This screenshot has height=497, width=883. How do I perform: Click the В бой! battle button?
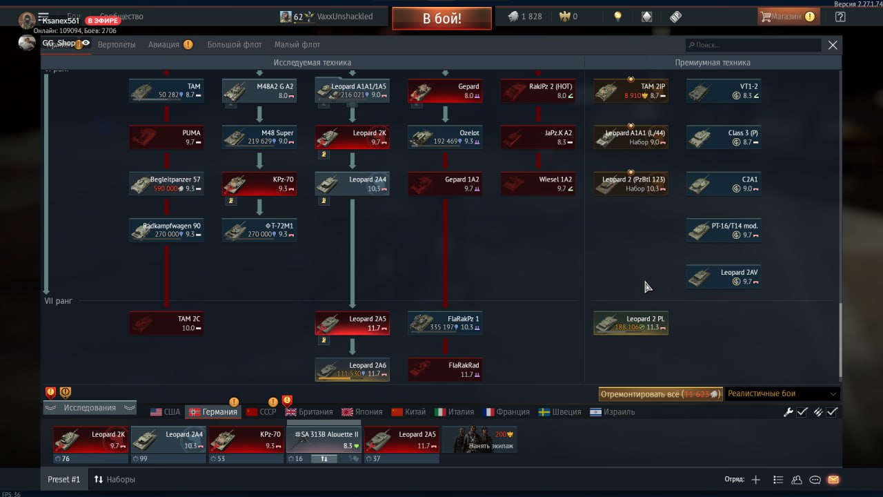(x=441, y=18)
